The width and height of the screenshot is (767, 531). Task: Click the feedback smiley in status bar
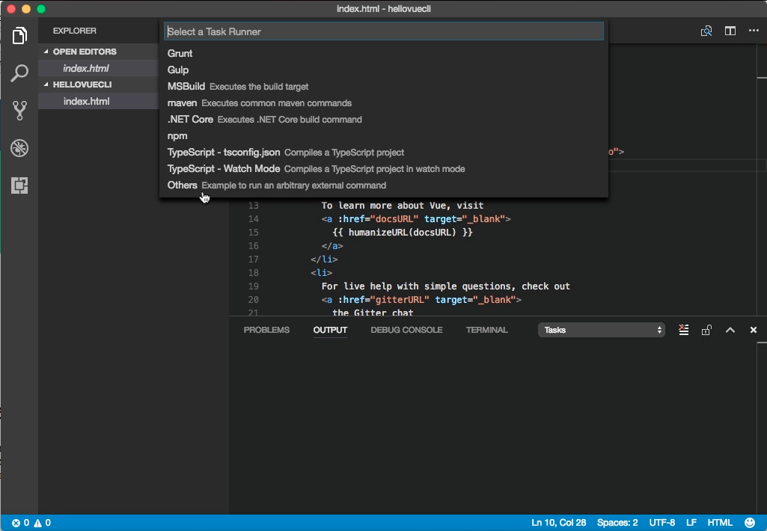point(750,523)
